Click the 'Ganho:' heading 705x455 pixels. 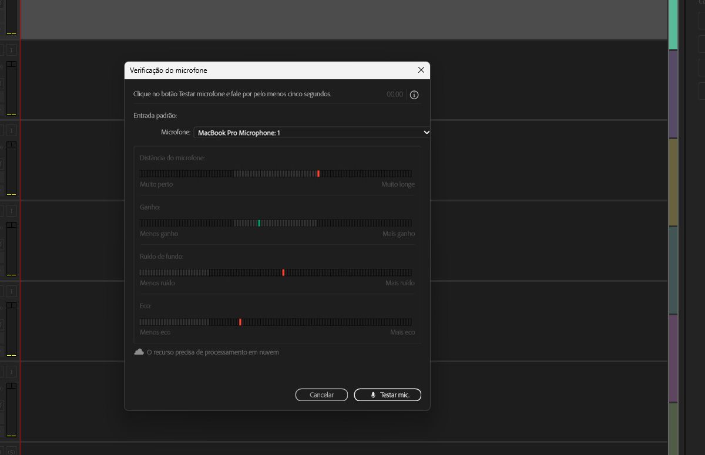150,207
